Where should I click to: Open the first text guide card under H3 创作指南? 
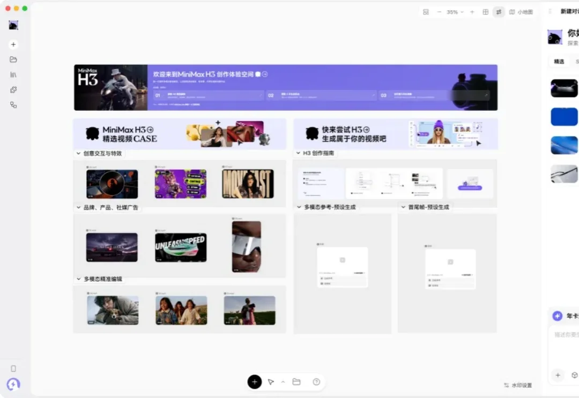[321, 183]
